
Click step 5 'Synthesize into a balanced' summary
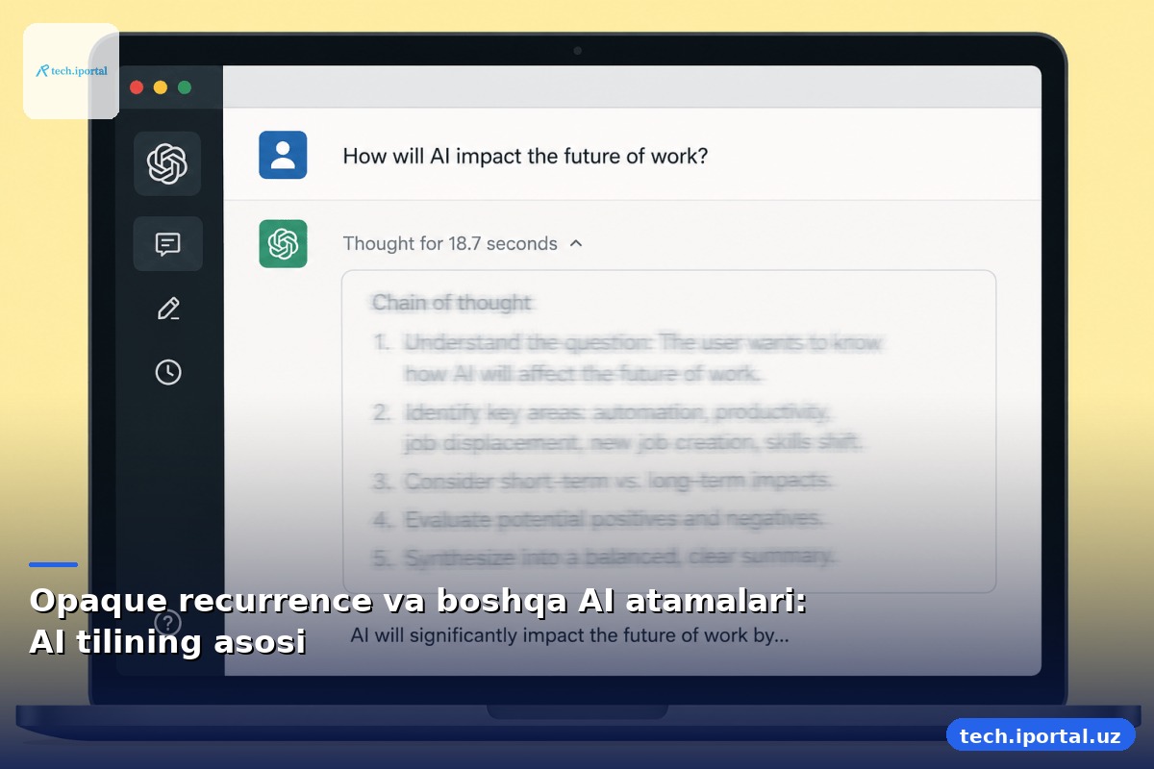pos(605,557)
